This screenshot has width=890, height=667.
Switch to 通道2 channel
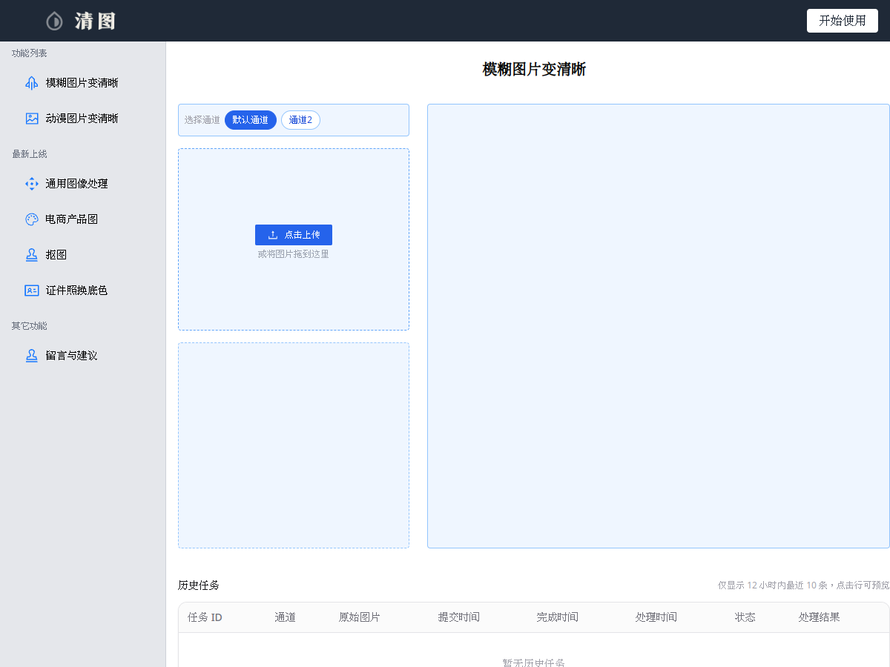pyautogui.click(x=300, y=120)
